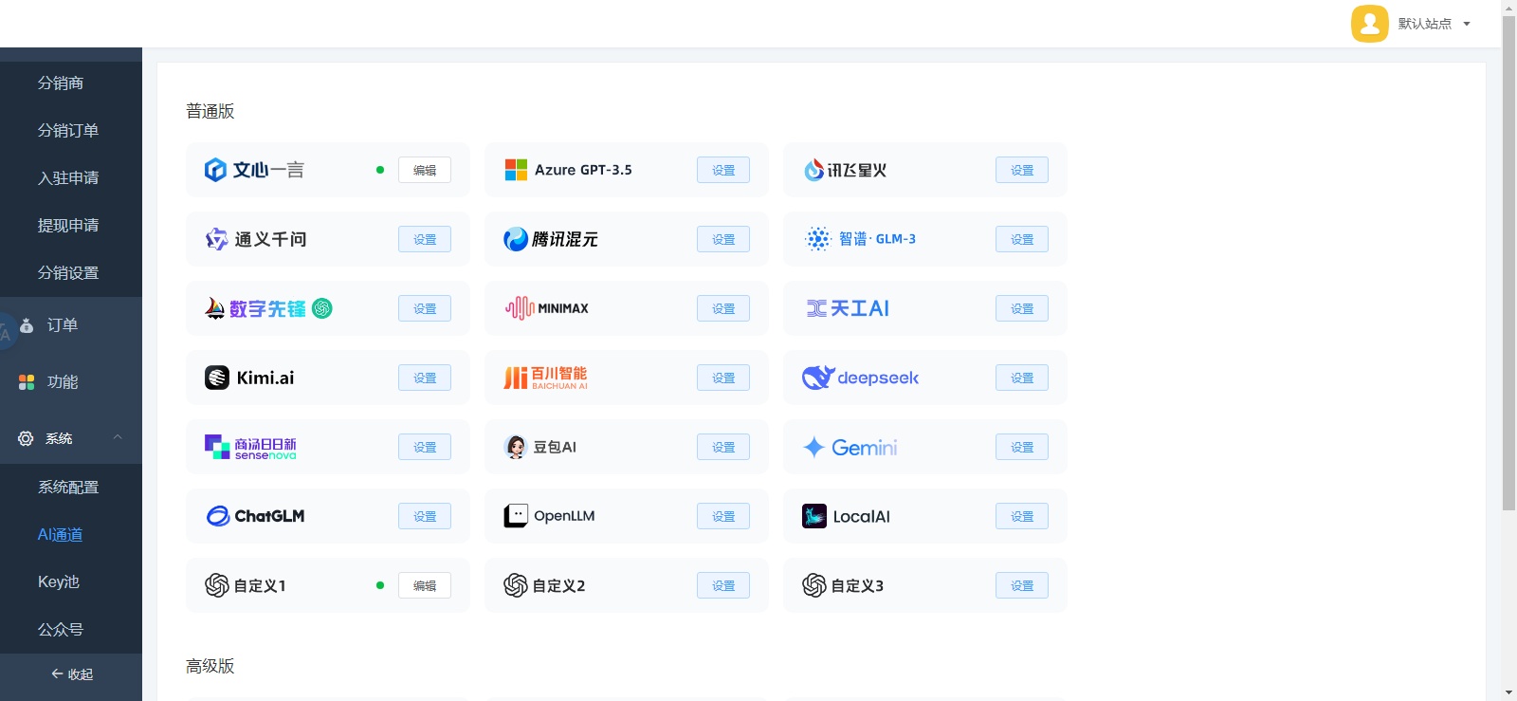
Task: Click 设置 for 腾讯混元
Action: coord(723,239)
